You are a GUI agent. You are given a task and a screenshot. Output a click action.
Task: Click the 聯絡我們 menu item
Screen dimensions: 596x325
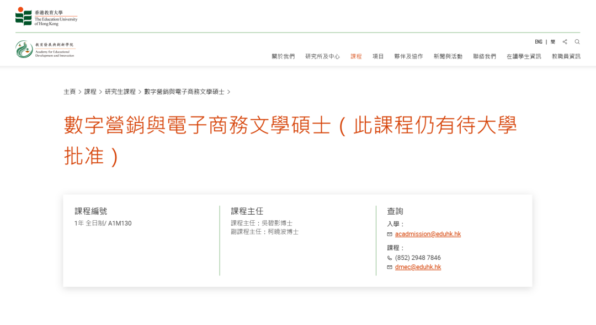(x=485, y=56)
